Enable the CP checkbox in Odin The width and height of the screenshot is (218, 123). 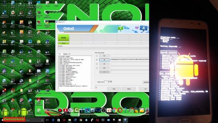click(x=97, y=64)
